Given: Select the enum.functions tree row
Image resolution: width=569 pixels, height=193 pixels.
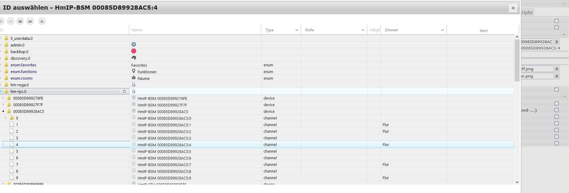Looking at the screenshot, I should click(x=257, y=71).
